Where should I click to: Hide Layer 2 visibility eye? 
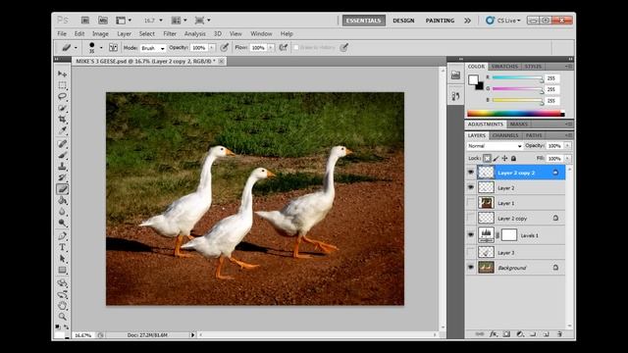click(471, 187)
